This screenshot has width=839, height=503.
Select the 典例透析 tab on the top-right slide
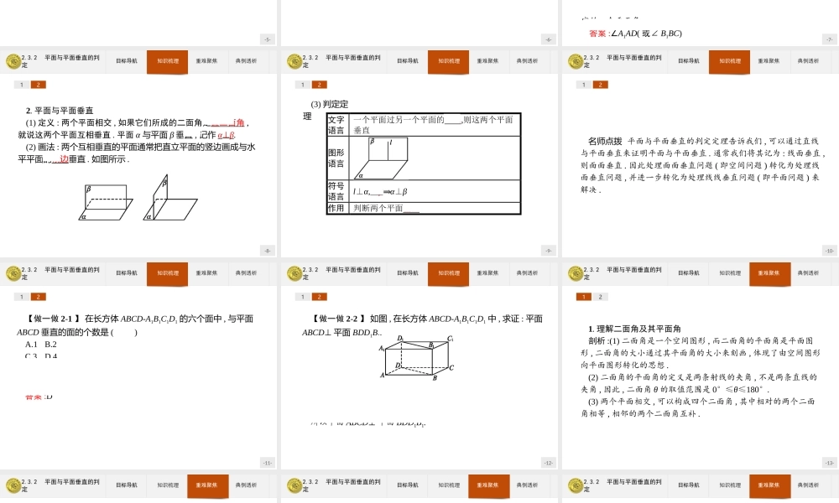807,60
